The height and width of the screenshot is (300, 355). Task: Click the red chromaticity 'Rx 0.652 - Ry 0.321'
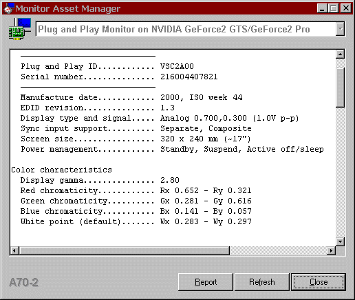206,191
